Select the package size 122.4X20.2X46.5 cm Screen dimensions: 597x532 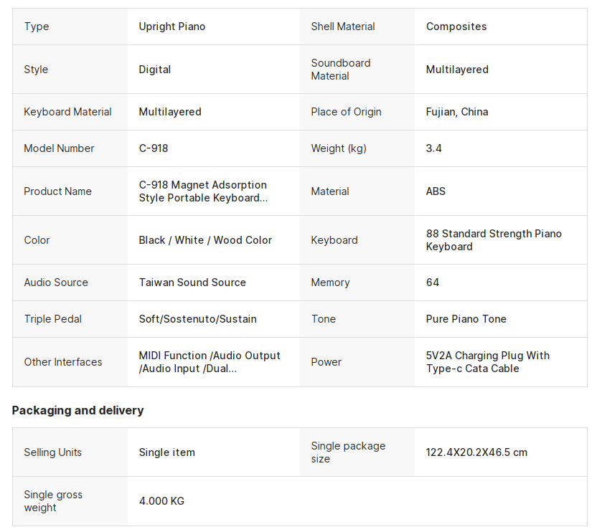(476, 452)
